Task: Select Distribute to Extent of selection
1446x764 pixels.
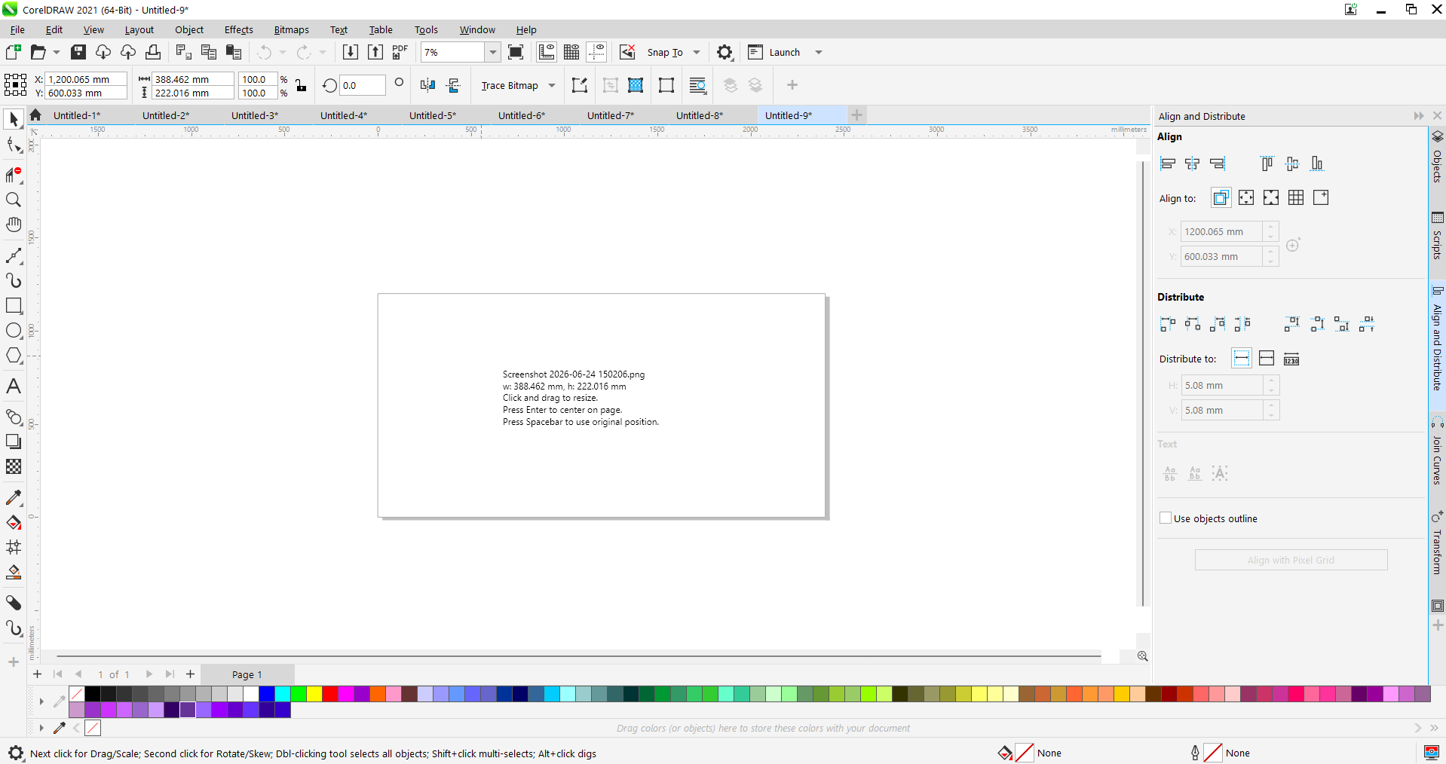Action: (1242, 359)
